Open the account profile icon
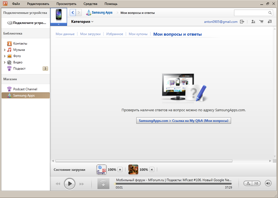This screenshot has height=198, width=278. (253, 22)
